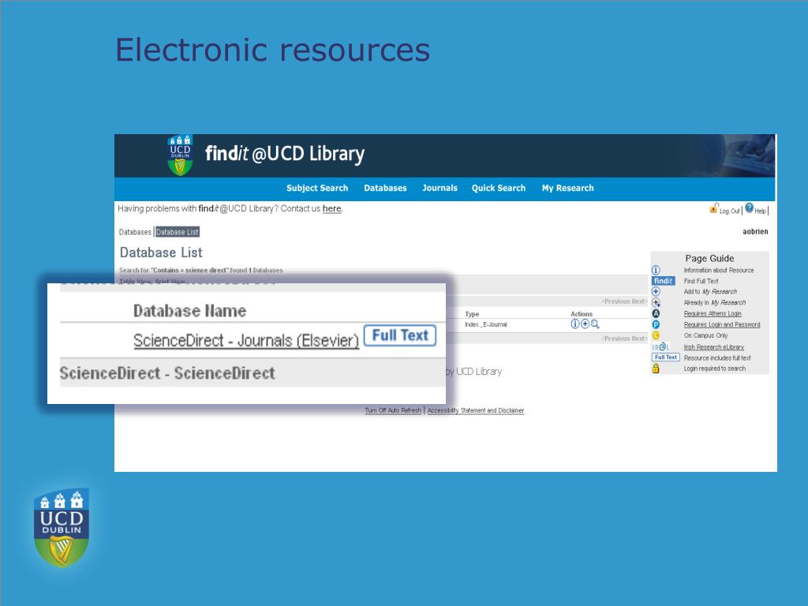Open the Subject Search tab
The height and width of the screenshot is (606, 808).
click(317, 188)
